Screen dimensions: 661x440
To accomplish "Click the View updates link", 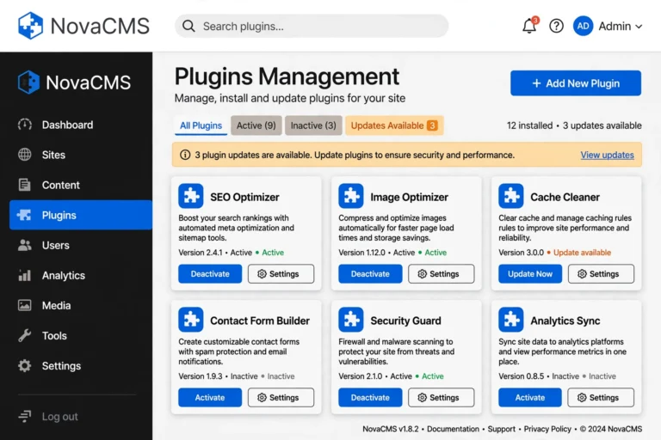I will click(607, 155).
